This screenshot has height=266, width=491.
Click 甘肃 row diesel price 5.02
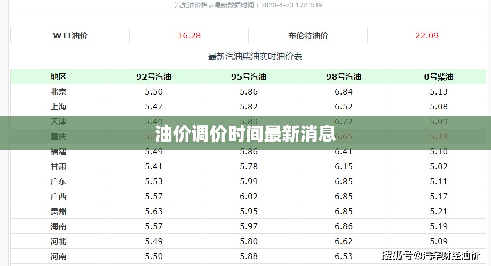coord(438,167)
